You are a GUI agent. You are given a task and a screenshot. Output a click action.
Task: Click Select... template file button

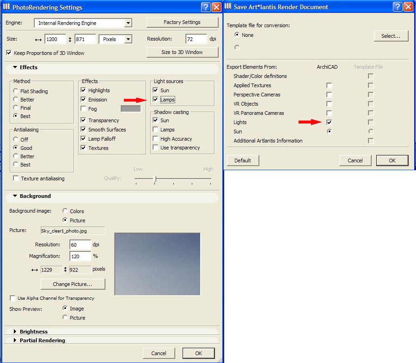pos(391,36)
